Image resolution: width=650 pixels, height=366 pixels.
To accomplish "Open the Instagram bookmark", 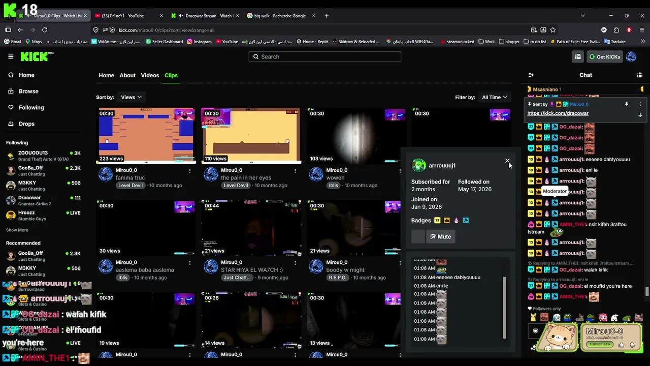I will click(x=199, y=42).
